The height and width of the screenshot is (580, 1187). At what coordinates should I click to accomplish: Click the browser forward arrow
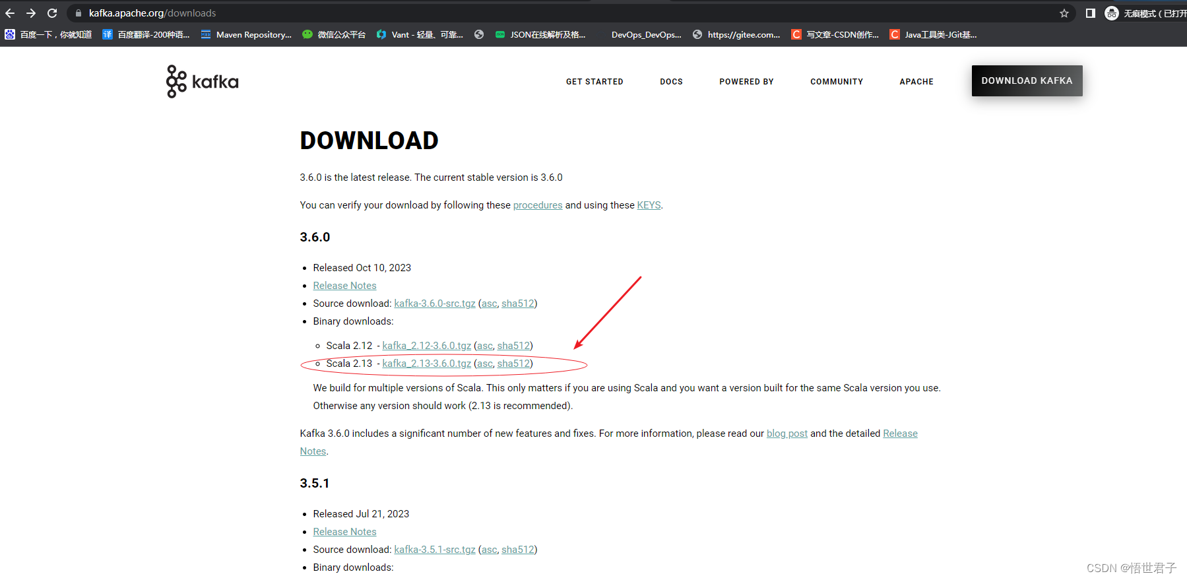(31, 13)
